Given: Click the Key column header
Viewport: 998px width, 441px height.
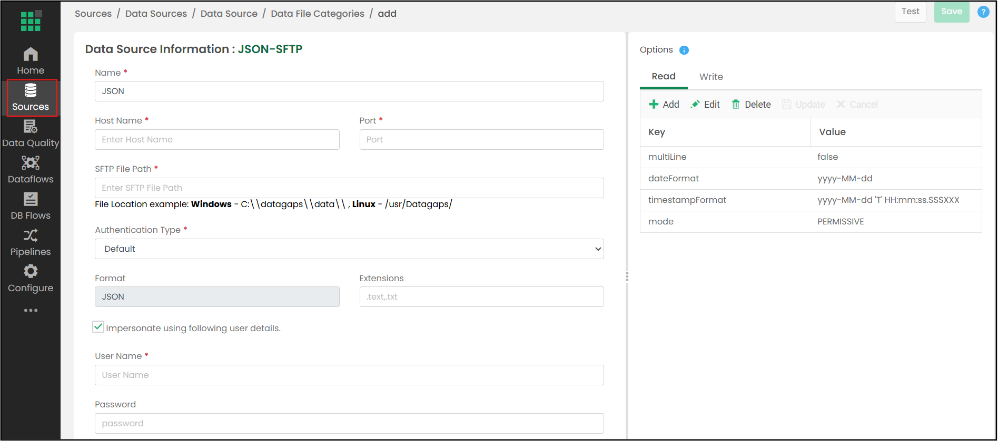Looking at the screenshot, I should 725,132.
